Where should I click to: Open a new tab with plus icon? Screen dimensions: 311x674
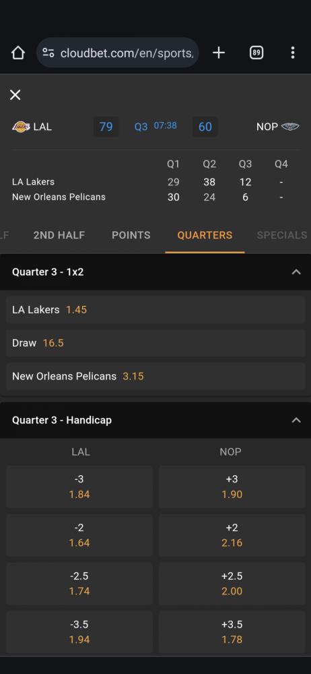point(219,53)
